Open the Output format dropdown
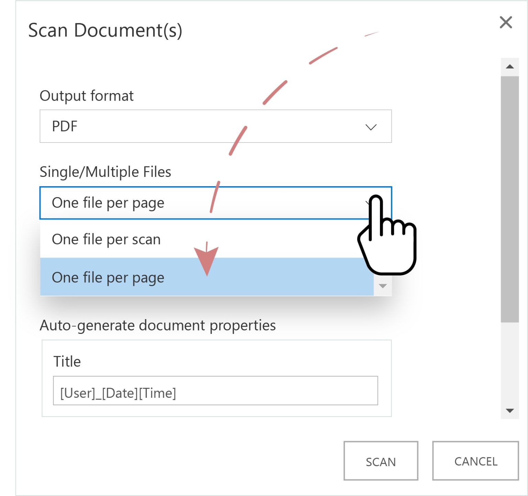528x496 pixels. (x=216, y=126)
